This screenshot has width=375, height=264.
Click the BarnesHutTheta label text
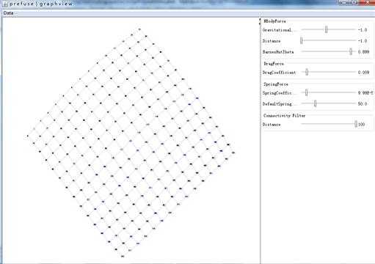point(278,52)
